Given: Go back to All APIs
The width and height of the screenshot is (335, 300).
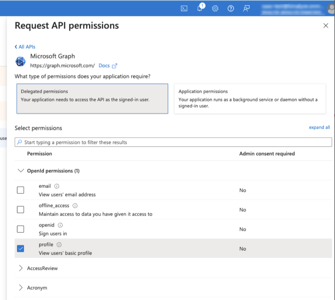Looking at the screenshot, I should (x=25, y=47).
